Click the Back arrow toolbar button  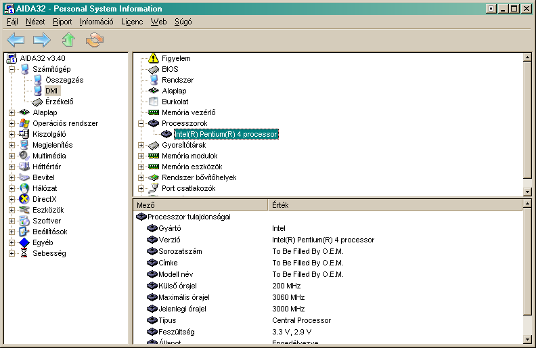click(16, 40)
